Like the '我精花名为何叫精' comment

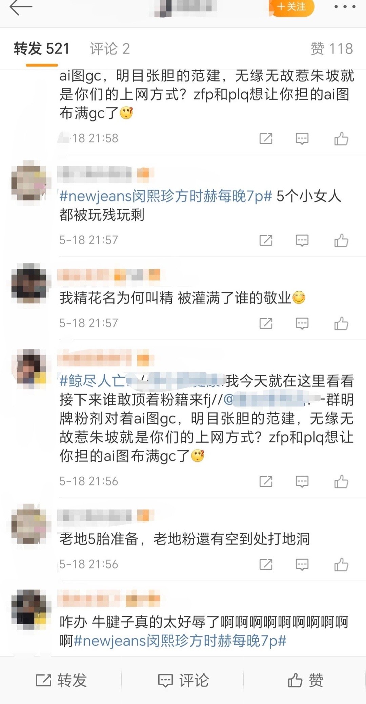pos(341,323)
